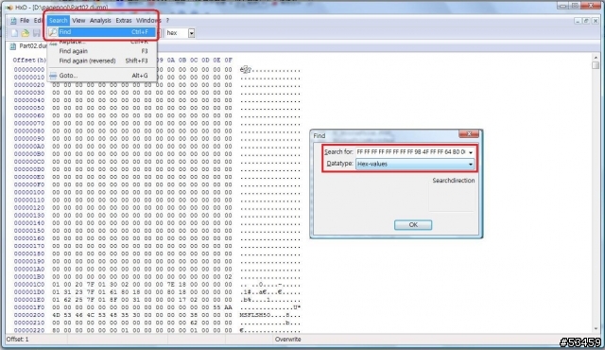
Task: Open the View menu
Action: [78, 21]
